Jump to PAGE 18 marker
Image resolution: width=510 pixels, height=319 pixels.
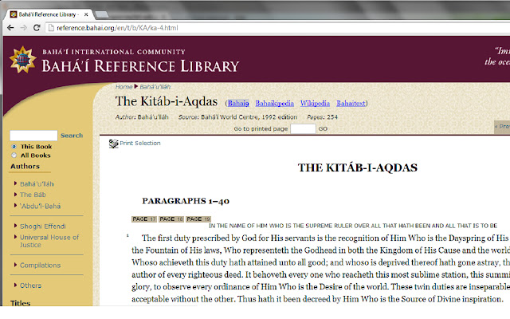pos(171,219)
